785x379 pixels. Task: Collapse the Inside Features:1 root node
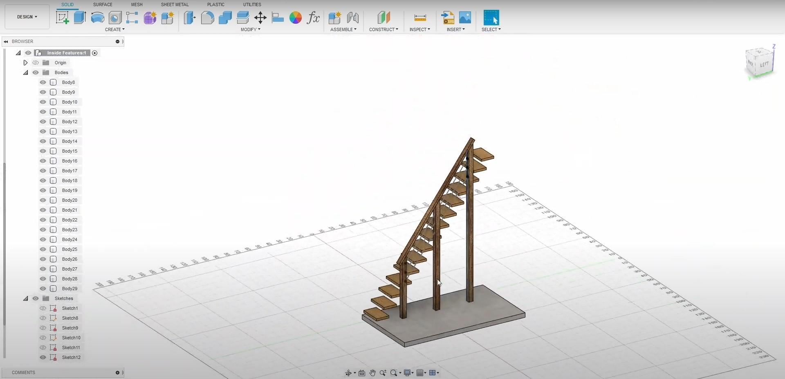coord(18,53)
